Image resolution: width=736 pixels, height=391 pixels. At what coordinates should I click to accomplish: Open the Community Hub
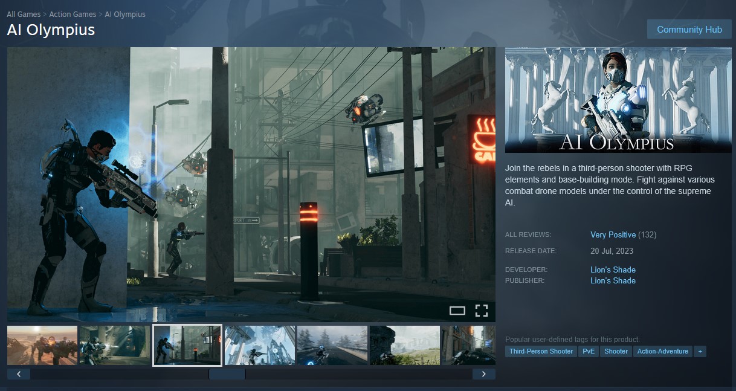pos(689,29)
